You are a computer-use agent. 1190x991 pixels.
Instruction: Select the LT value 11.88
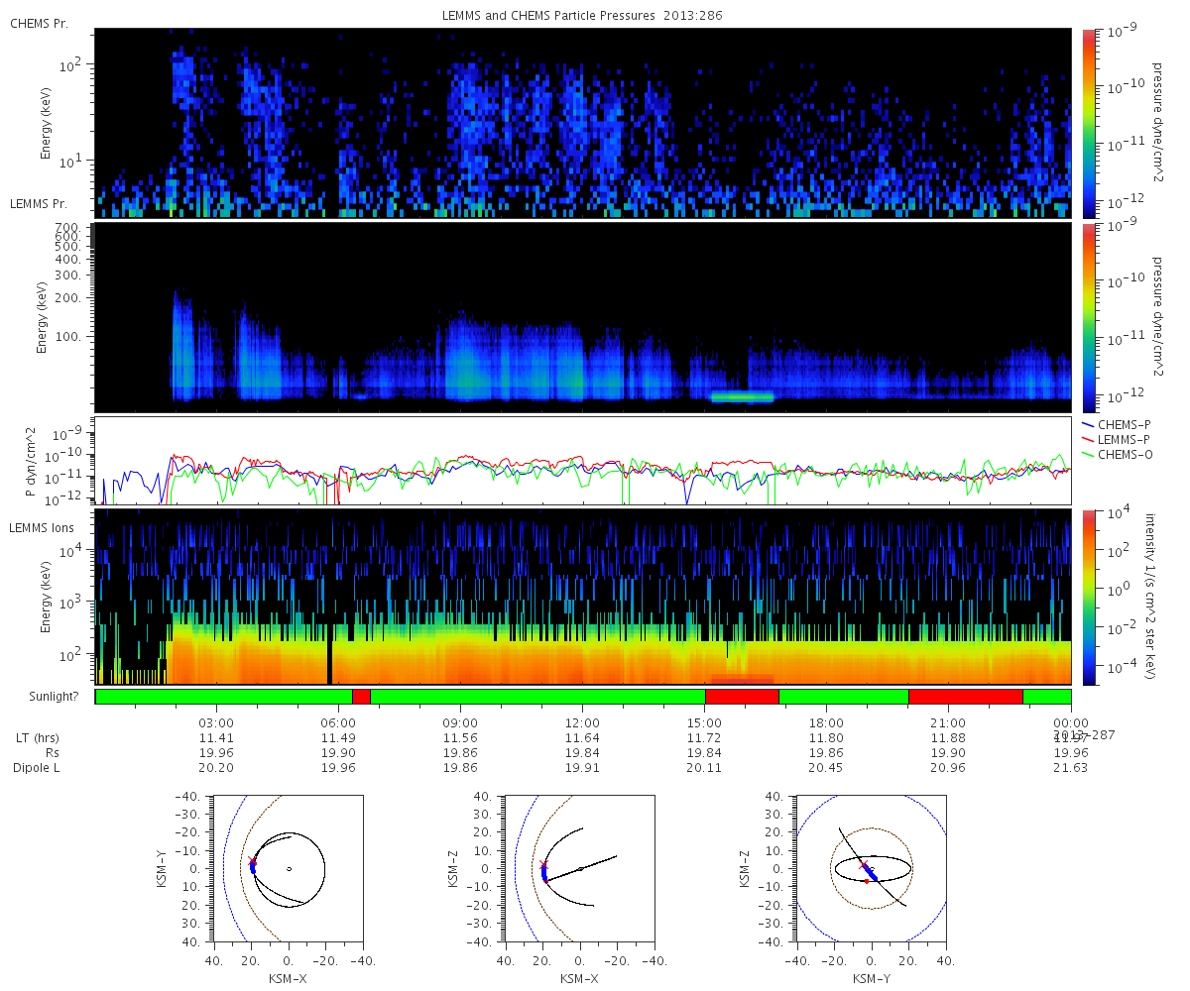click(948, 738)
